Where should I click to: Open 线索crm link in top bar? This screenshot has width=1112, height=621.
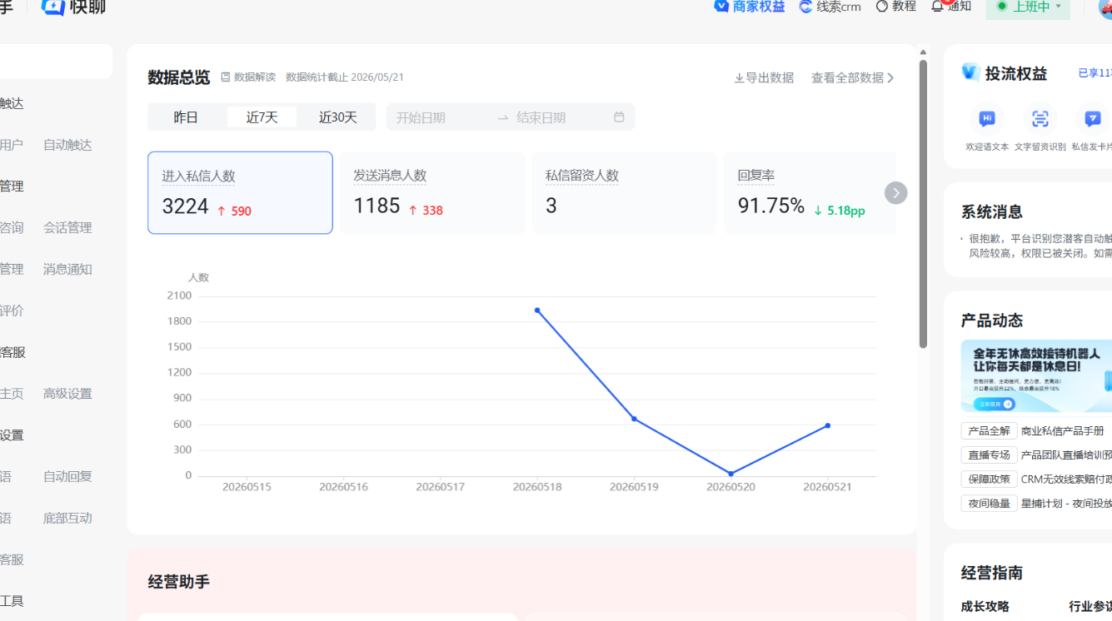pos(830,7)
